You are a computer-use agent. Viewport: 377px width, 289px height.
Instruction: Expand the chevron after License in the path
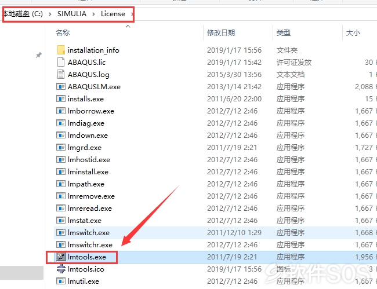pos(132,14)
